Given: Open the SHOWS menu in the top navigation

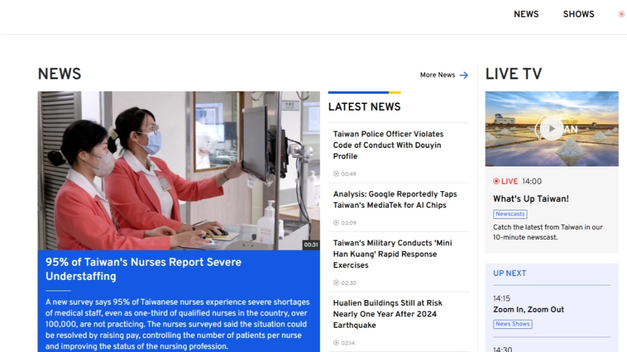Looking at the screenshot, I should click(578, 14).
